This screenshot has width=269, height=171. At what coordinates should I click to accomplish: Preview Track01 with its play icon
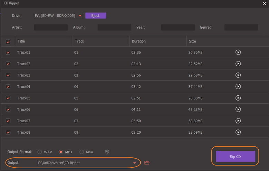click(238, 52)
